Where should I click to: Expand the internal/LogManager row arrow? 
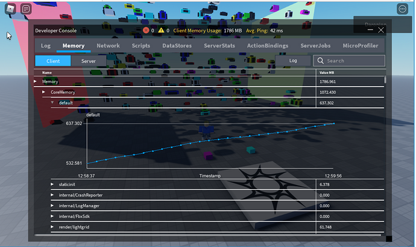tap(52, 205)
